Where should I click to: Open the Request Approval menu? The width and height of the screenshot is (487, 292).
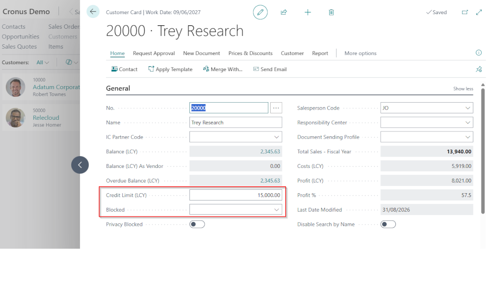[154, 53]
